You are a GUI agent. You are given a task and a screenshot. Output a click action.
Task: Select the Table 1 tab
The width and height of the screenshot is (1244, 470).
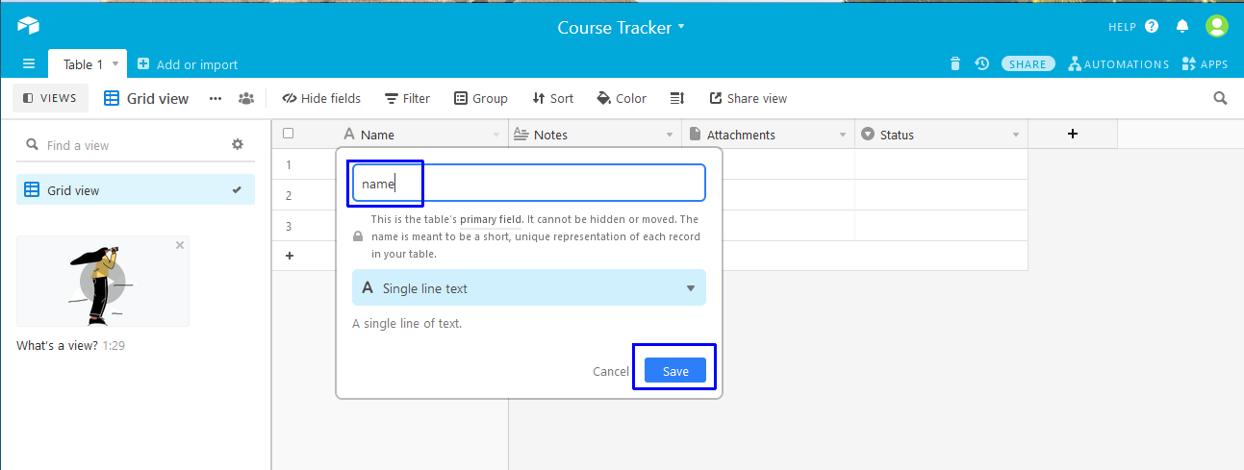[x=84, y=64]
